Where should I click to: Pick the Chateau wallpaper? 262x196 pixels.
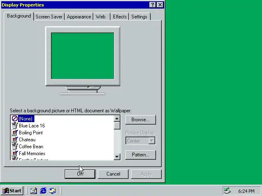click(27, 140)
